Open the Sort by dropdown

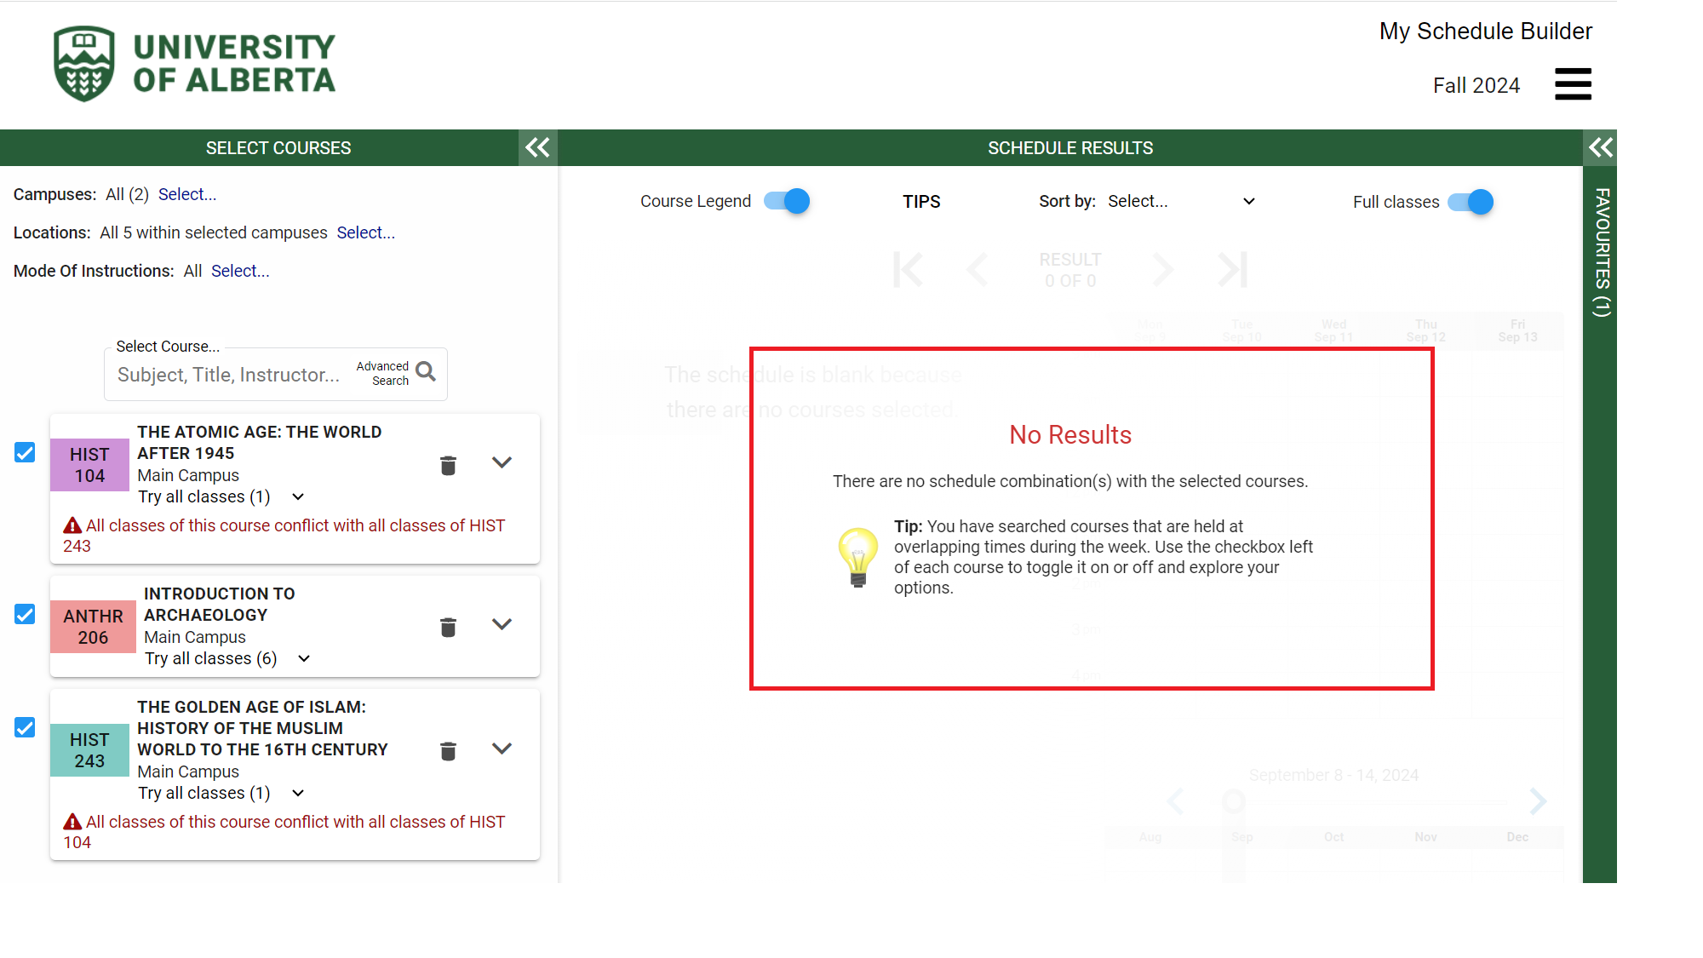point(1180,201)
